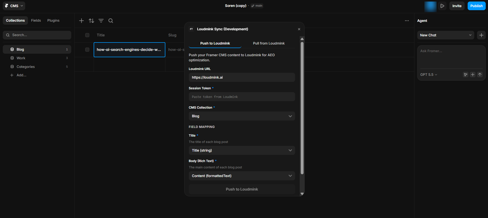This screenshot has height=218, width=488.
Task: Select the Categories collection
Action: [37, 67]
